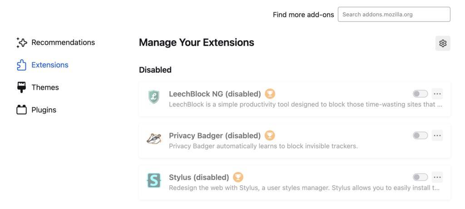Switch to the Extensions section
The width and height of the screenshot is (465, 209).
tap(49, 65)
